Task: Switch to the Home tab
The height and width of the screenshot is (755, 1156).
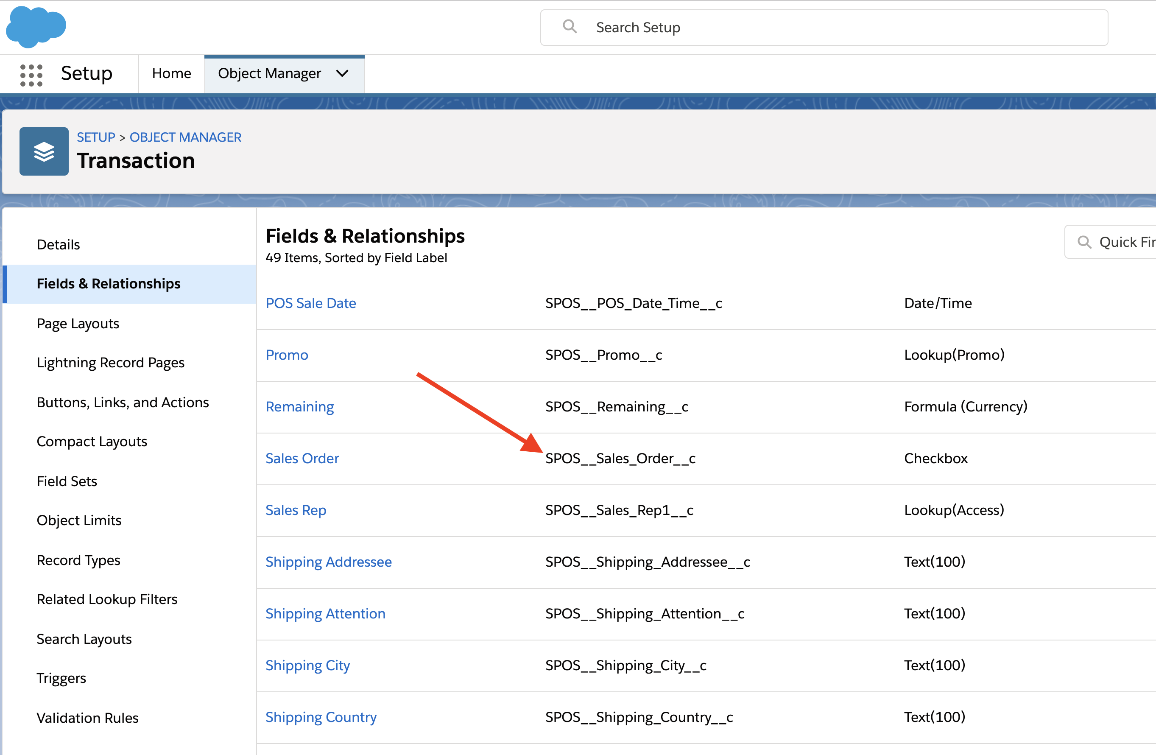Action: point(171,73)
